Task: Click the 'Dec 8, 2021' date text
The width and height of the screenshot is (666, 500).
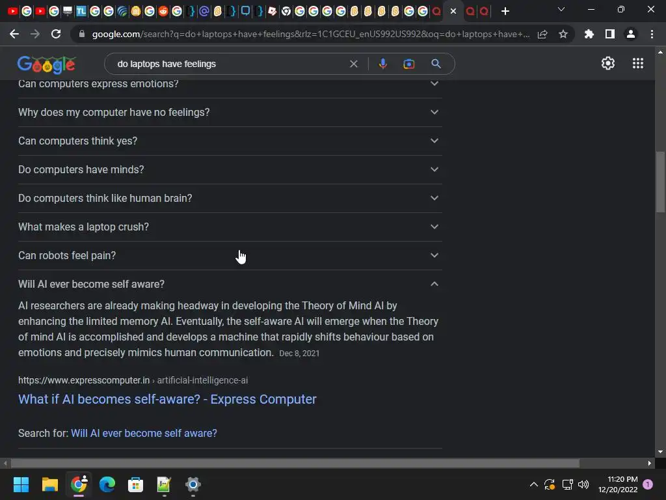Action: pos(299,354)
